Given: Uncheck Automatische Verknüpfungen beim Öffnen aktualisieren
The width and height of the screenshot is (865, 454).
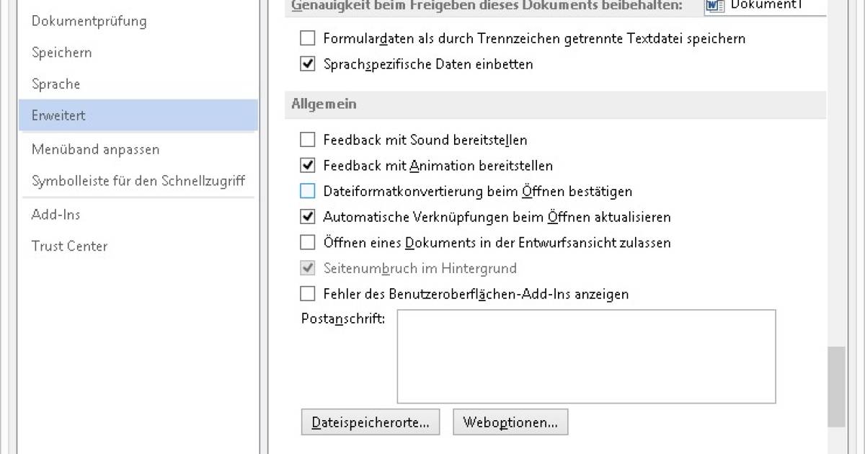Looking at the screenshot, I should 308,217.
